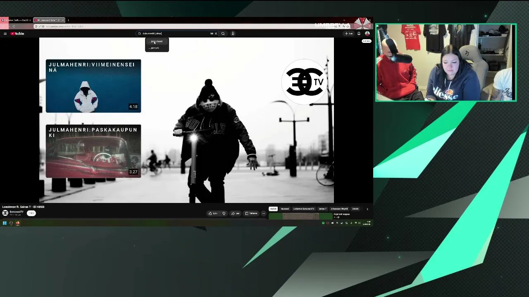
Task: Open the Julmahenri: Viimeinen seinä end-screen video
Action: [x=93, y=86]
